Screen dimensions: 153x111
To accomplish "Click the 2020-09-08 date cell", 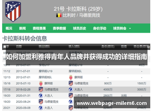I will (x=23, y=108).
